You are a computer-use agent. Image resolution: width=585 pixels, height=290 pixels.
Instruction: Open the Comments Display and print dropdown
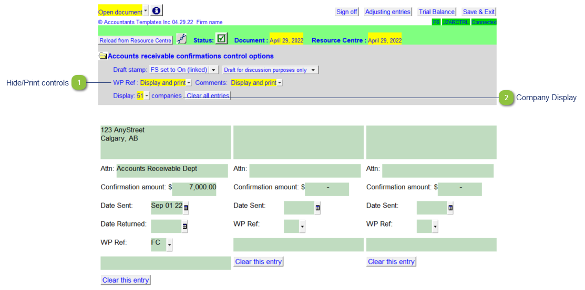(280, 83)
